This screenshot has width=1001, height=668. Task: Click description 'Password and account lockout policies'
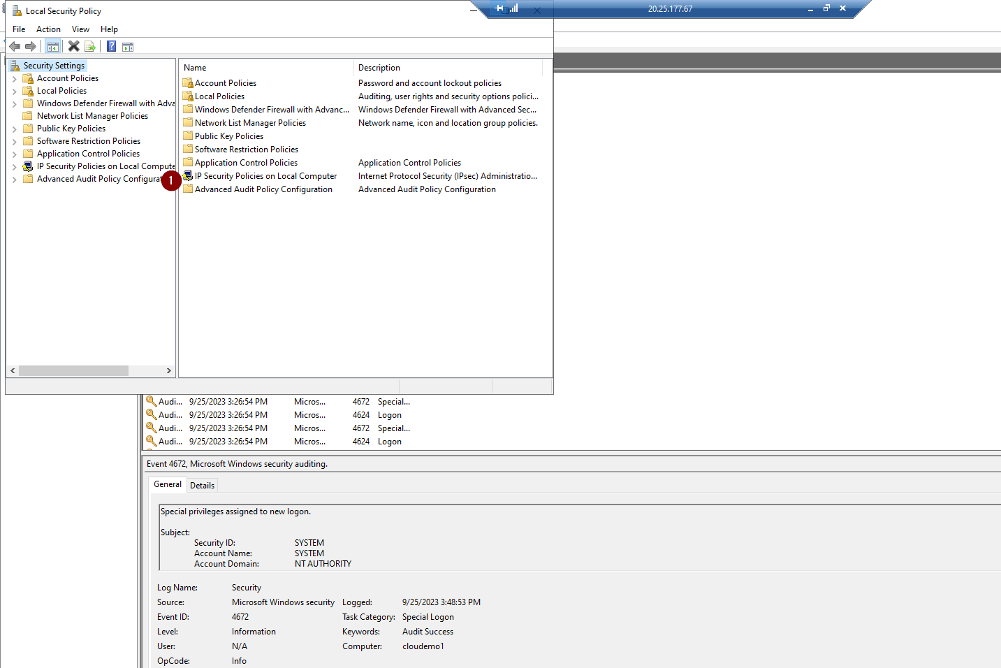coord(430,83)
